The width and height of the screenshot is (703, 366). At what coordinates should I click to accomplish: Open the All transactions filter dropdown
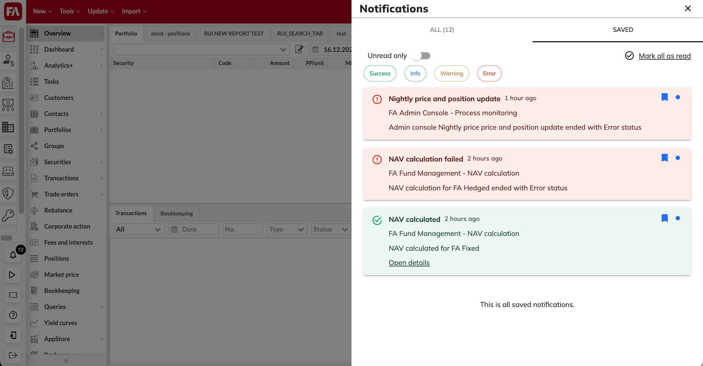click(x=139, y=229)
